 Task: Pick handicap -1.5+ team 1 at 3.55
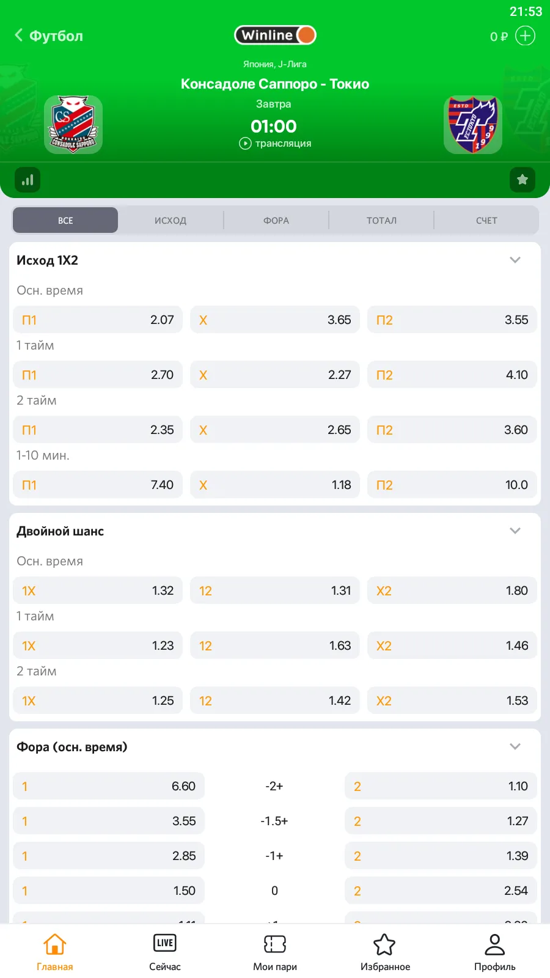tap(109, 821)
